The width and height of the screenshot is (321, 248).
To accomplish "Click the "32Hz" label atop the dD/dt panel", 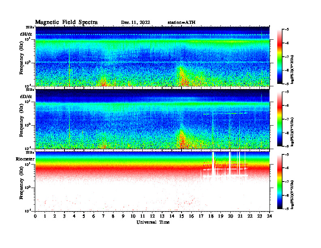I will tap(30, 90).
